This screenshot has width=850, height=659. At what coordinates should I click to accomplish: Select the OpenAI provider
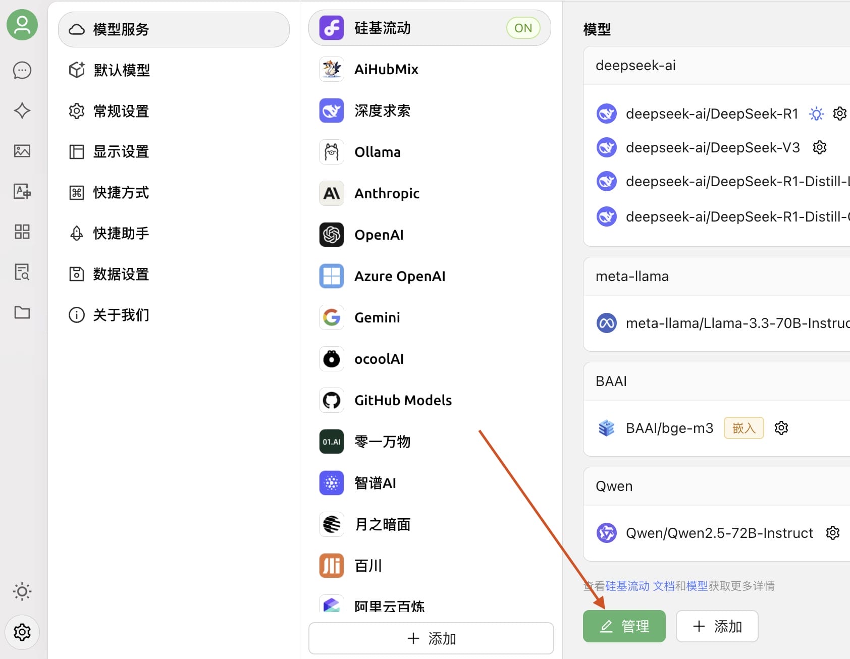[x=430, y=235]
